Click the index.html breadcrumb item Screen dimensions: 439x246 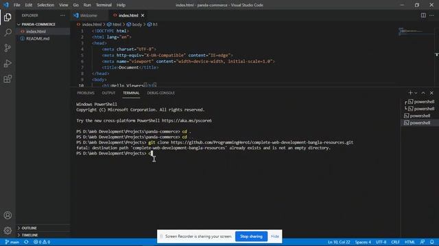point(90,25)
